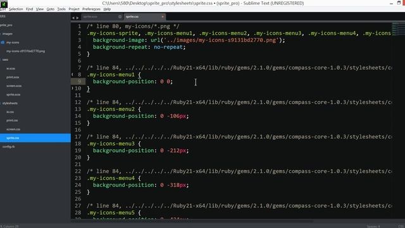Screen dimensions: 405x228
Task: Go to the next tab with the right arrow
Action: pyautogui.click(x=77, y=18)
